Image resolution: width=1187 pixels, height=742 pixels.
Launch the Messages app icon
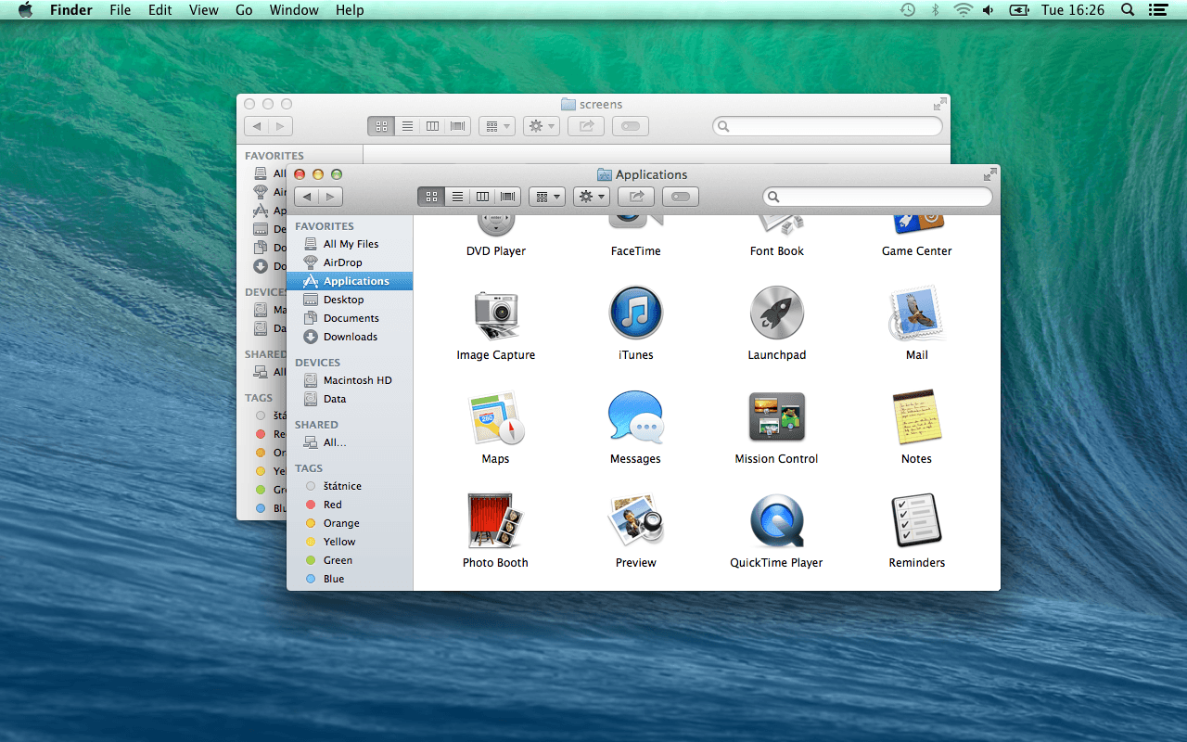pyautogui.click(x=636, y=416)
